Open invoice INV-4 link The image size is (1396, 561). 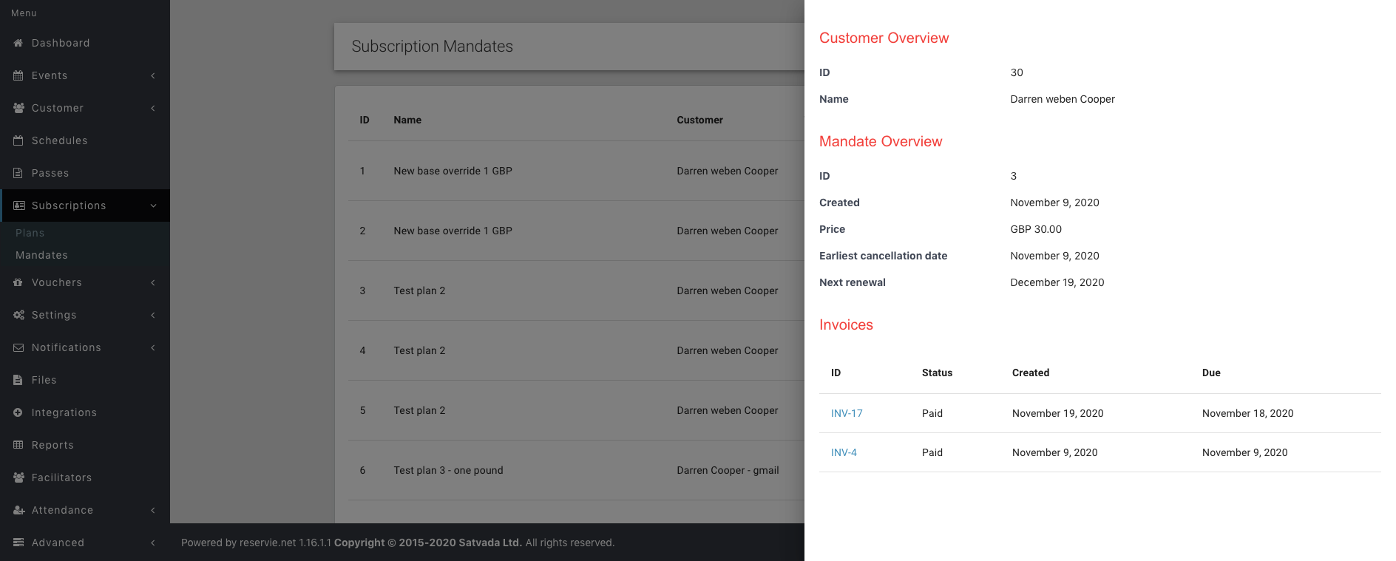(844, 452)
